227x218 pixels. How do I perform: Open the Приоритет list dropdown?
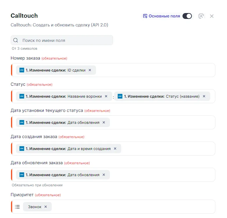(17, 207)
